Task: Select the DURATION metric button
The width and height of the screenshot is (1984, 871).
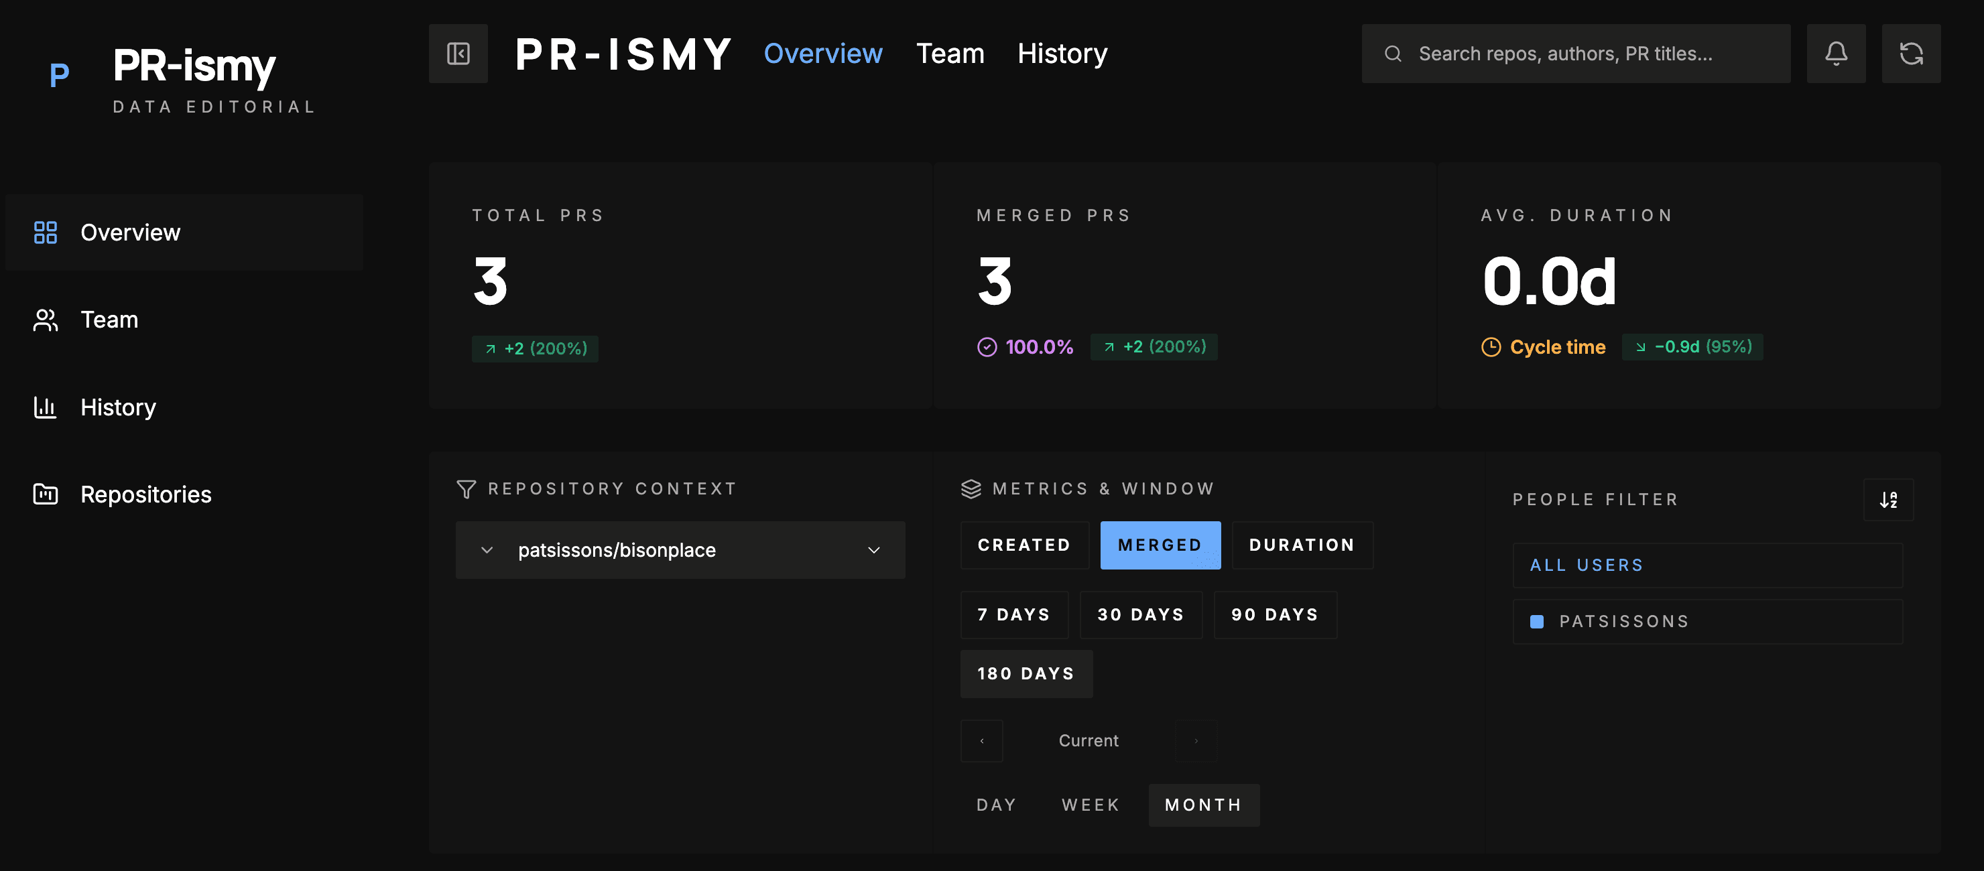Action: 1302,545
